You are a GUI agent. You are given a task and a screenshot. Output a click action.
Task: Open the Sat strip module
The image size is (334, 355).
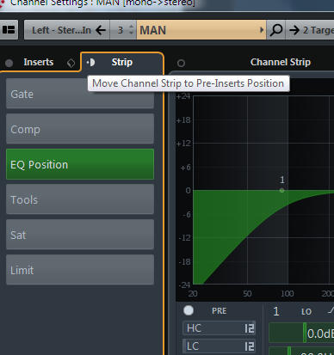click(x=80, y=235)
